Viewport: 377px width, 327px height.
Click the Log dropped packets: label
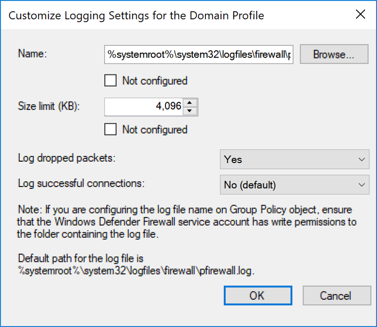point(66,158)
